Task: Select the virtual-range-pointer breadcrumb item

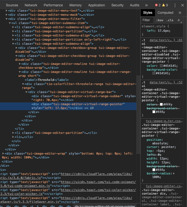Action: point(105,206)
